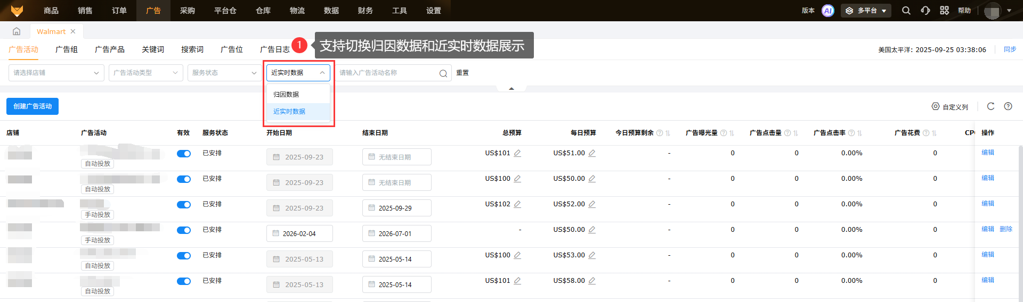Sort by 广告花费 column arrows

coord(934,133)
